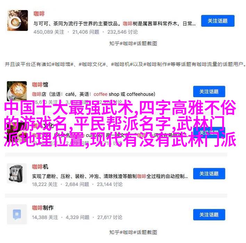Image resolution: width=246 pixels, height=243 pixels.
Task: Click the 咖啡机 description about 磨粉、压粉
Action: (110, 176)
